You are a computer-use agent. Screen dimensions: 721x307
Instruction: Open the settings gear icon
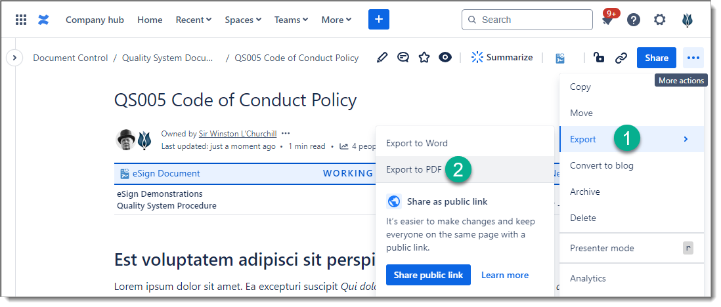[660, 20]
